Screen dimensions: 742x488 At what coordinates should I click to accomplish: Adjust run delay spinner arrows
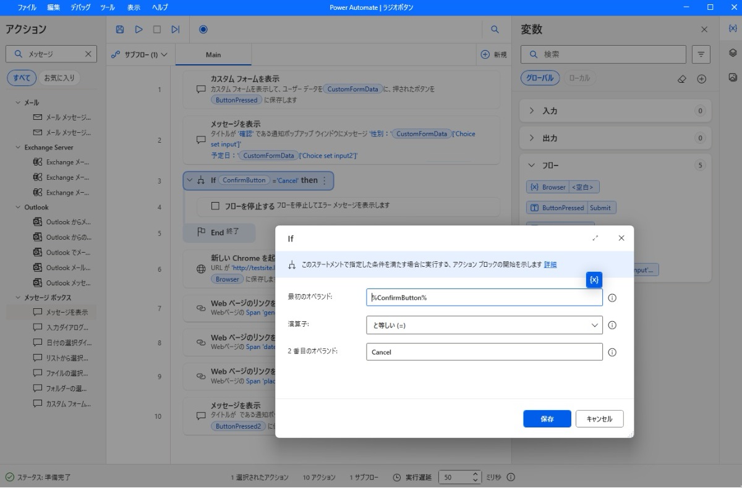click(x=475, y=477)
